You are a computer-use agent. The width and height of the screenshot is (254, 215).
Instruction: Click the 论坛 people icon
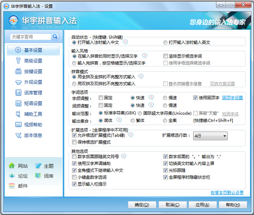[x=12, y=176]
